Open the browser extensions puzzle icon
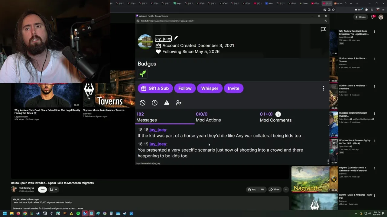 coord(372,10)
